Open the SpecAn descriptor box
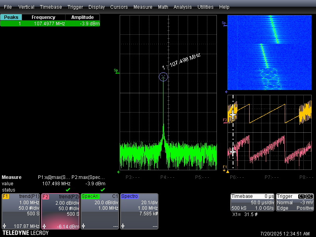This screenshot has height=237, width=316. pyautogui.click(x=100, y=211)
